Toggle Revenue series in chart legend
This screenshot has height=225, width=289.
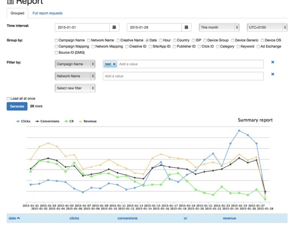tap(88, 121)
